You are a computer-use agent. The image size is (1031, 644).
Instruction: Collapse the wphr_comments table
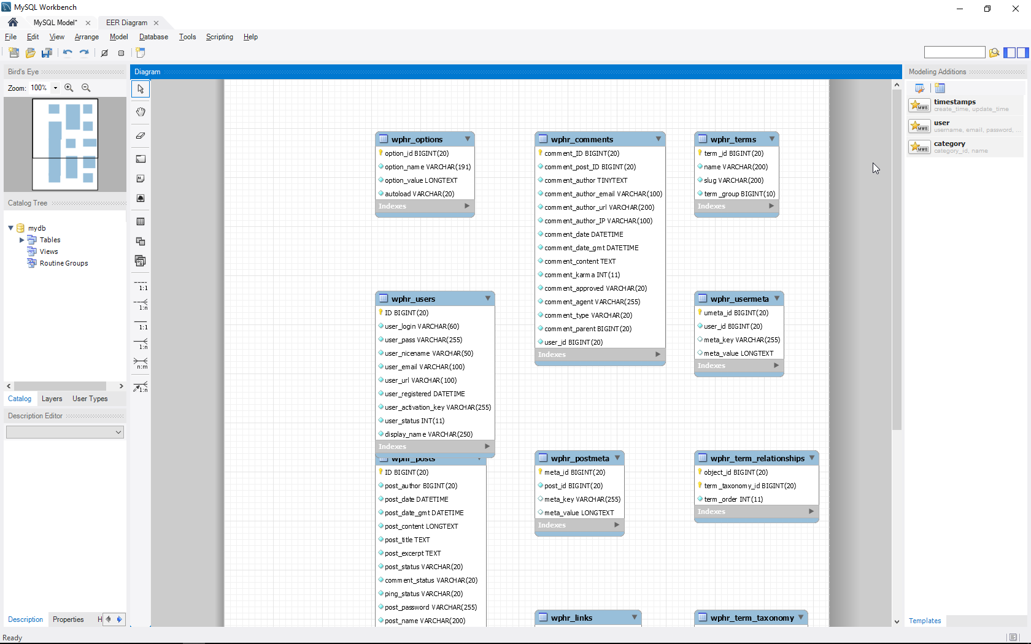pos(658,139)
